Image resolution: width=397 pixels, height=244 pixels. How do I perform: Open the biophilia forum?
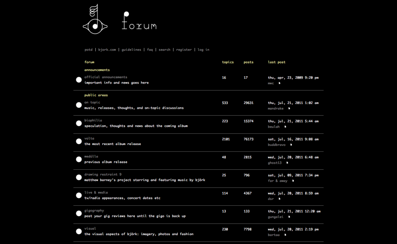(x=93, y=121)
